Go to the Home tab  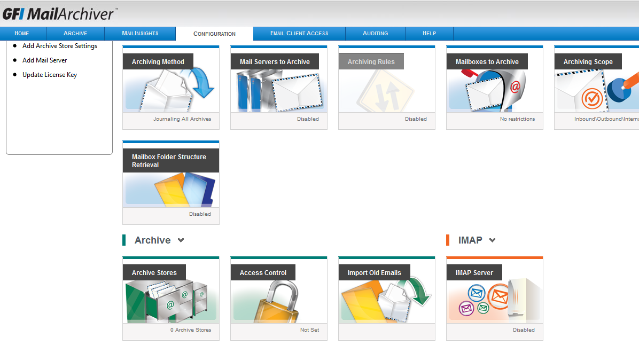click(21, 34)
